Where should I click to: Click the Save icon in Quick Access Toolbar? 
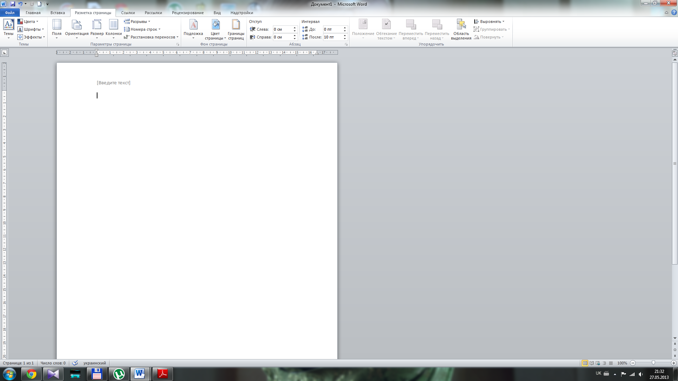click(x=13, y=4)
